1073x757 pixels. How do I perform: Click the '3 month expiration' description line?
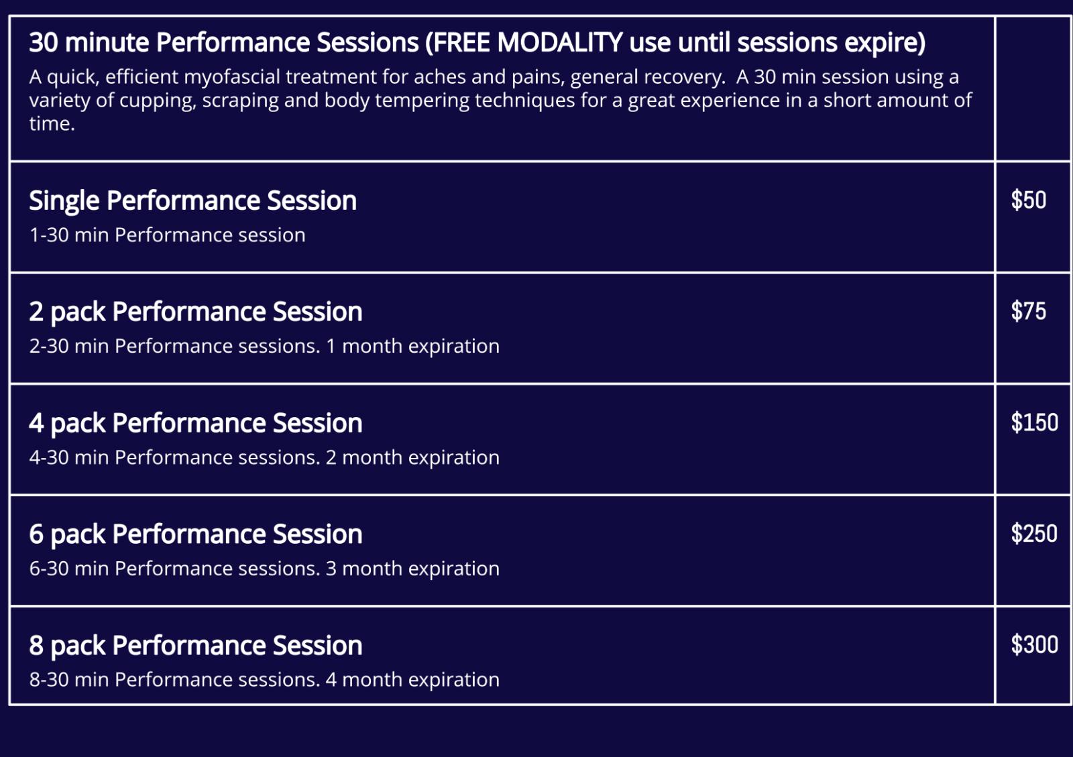click(x=412, y=569)
